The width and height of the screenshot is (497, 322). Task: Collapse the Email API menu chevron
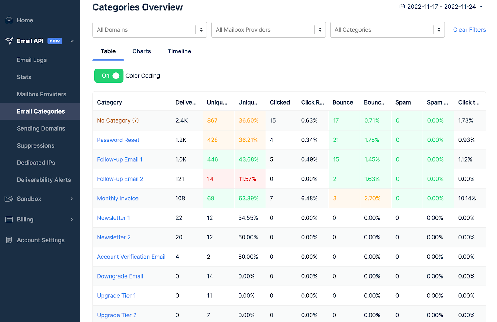coord(72,41)
